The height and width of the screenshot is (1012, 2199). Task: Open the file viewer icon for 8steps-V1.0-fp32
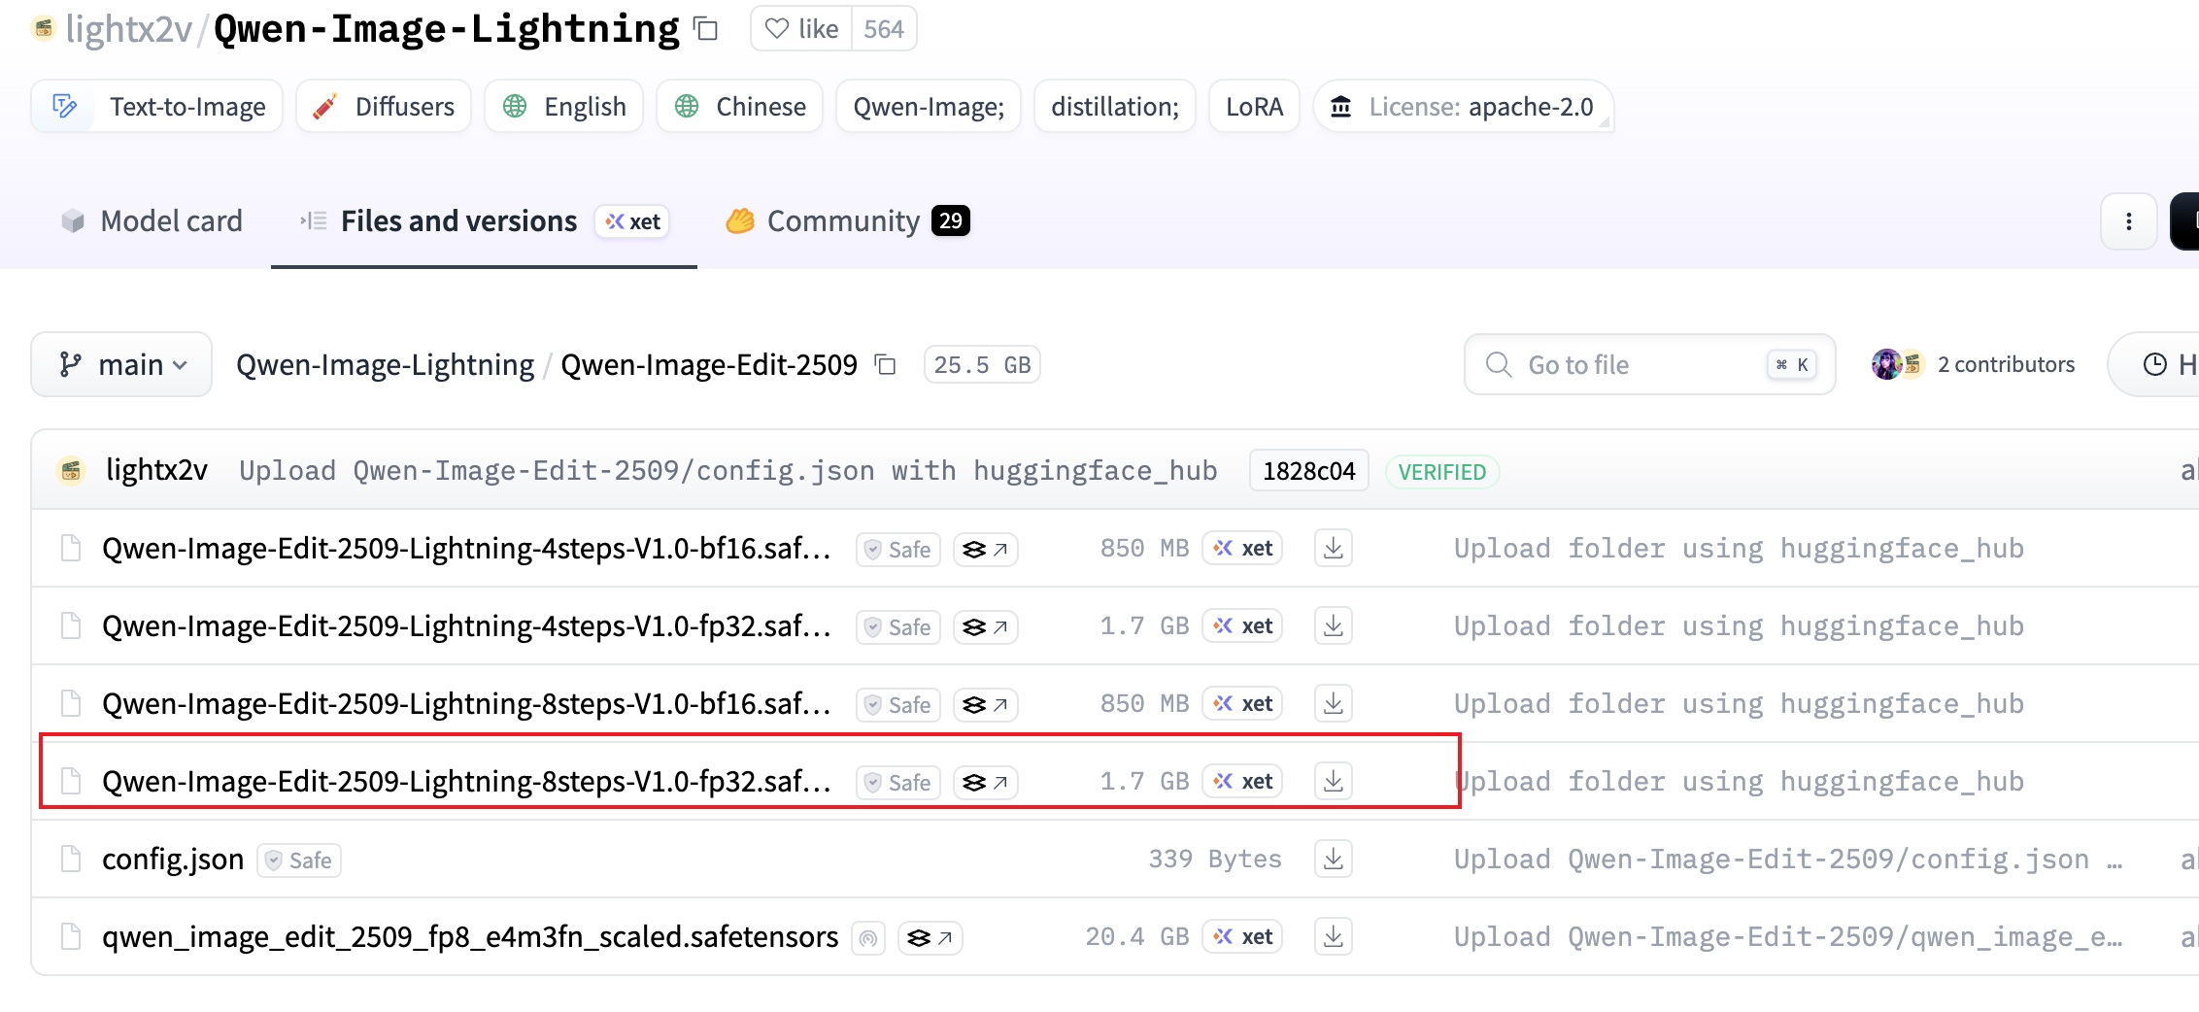point(986,782)
